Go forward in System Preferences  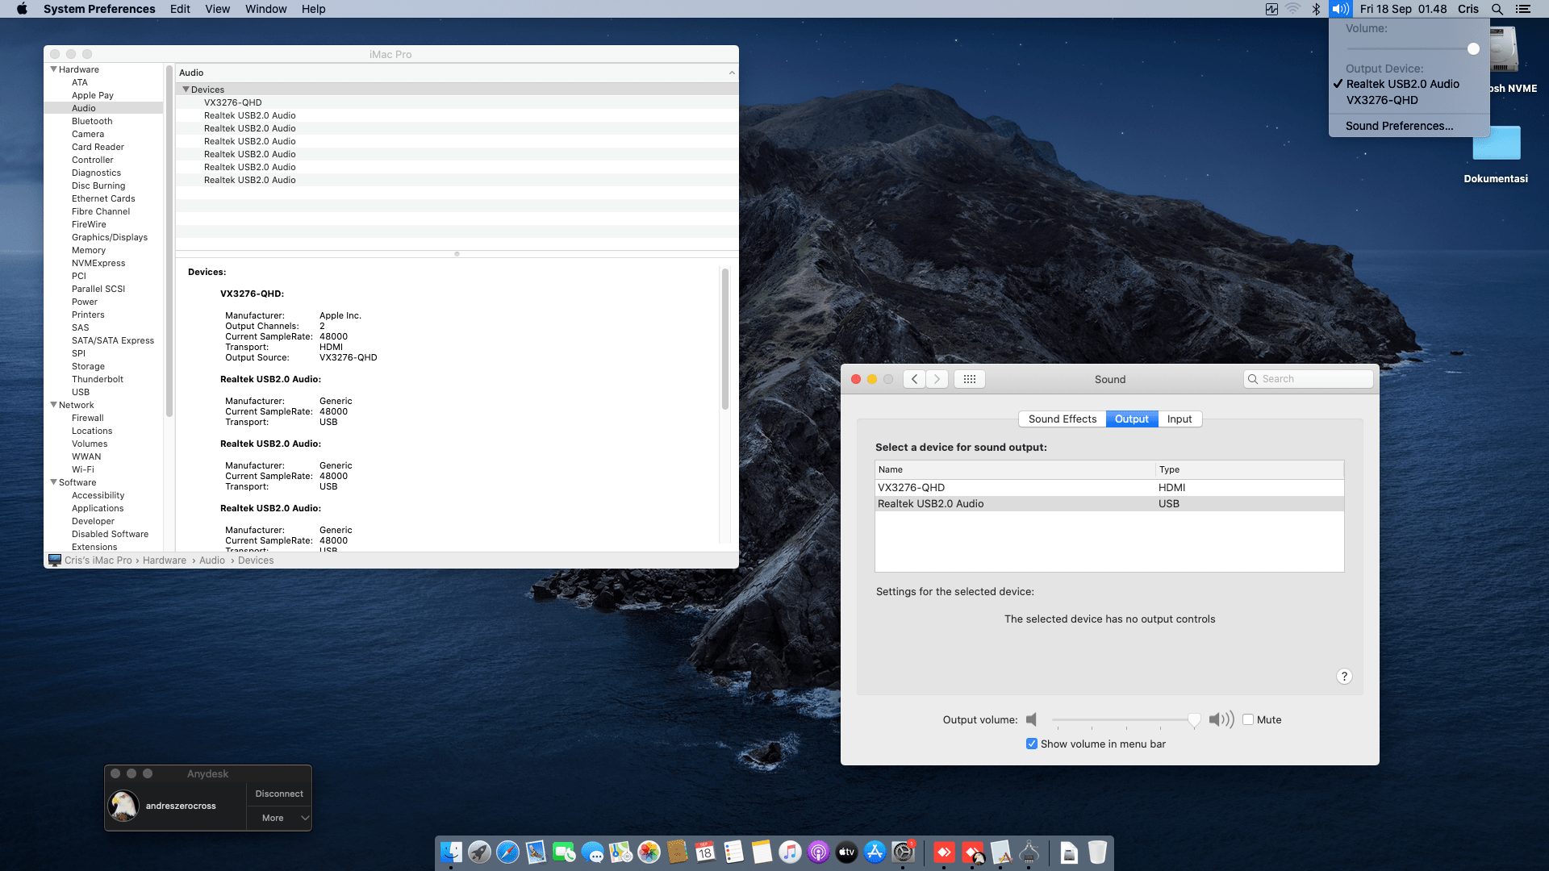click(x=937, y=379)
